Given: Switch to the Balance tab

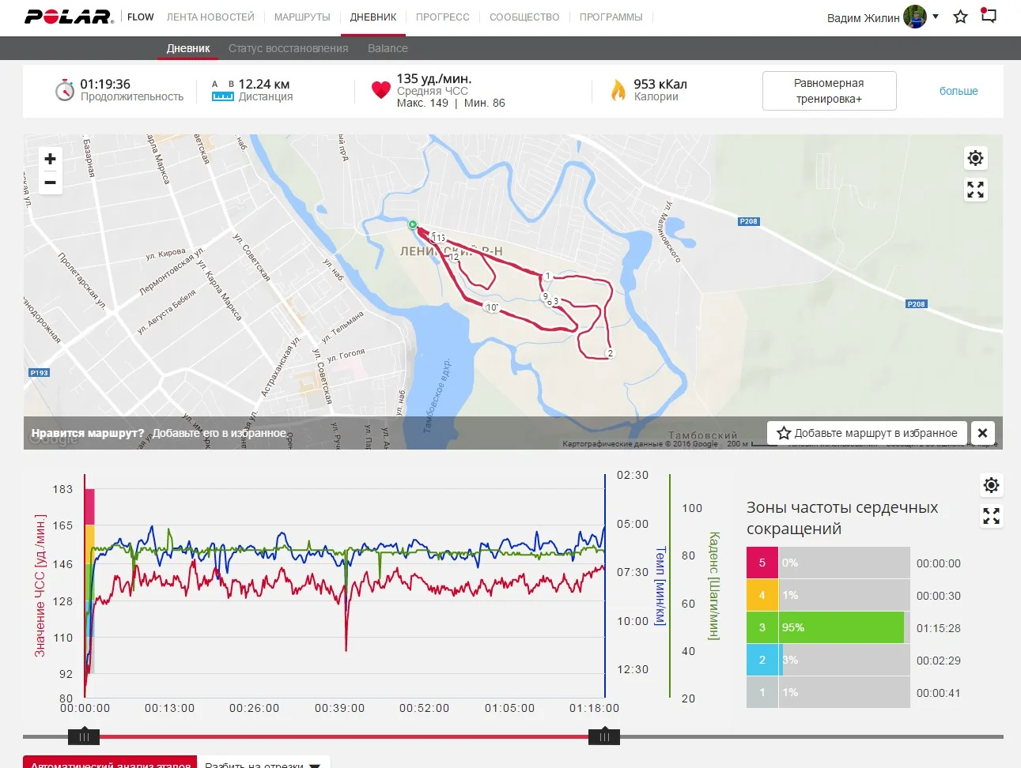Looking at the screenshot, I should pyautogui.click(x=388, y=48).
